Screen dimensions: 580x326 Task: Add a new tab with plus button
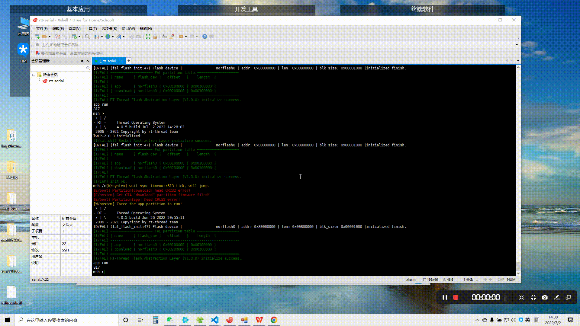pyautogui.click(x=129, y=61)
